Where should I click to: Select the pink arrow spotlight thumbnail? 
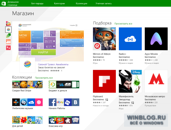tap(8, 48)
